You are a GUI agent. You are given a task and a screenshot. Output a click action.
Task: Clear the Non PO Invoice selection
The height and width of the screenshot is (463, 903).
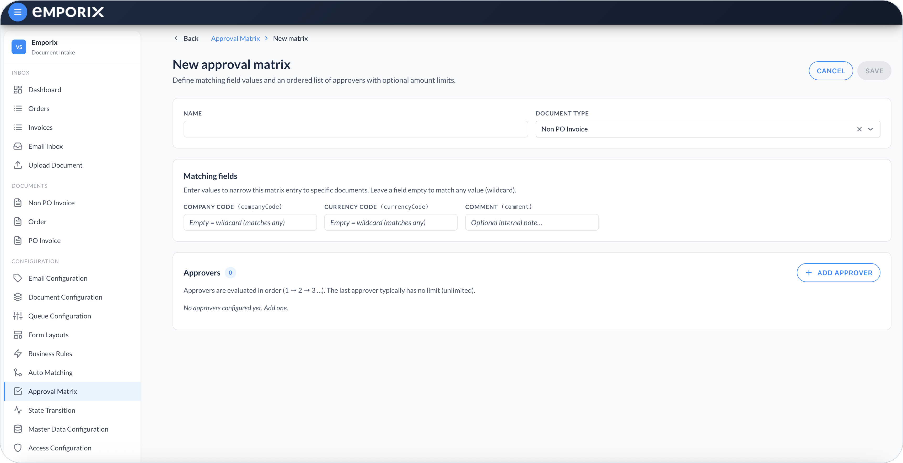click(x=859, y=129)
